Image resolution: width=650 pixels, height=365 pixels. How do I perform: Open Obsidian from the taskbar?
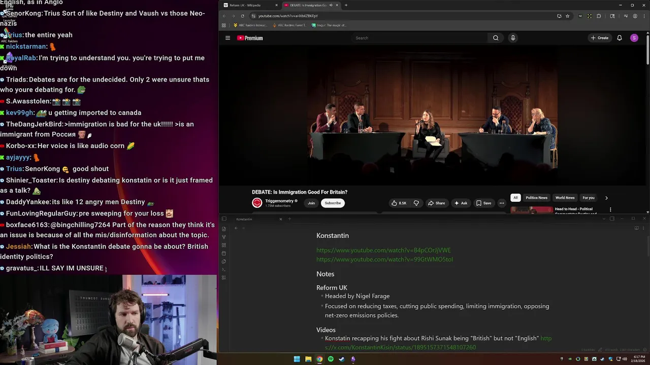pos(353,359)
